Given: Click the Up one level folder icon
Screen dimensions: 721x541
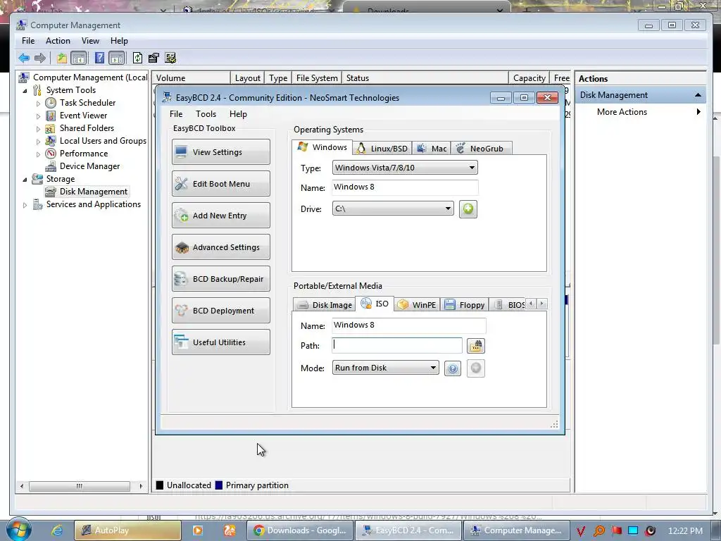Looking at the screenshot, I should tap(62, 58).
